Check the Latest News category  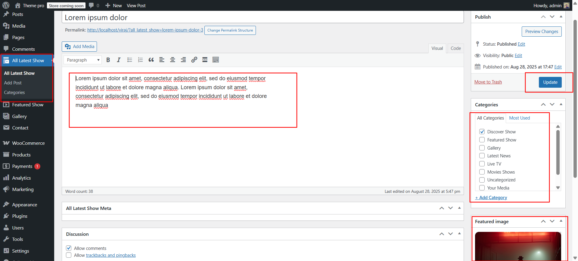[x=482, y=156]
